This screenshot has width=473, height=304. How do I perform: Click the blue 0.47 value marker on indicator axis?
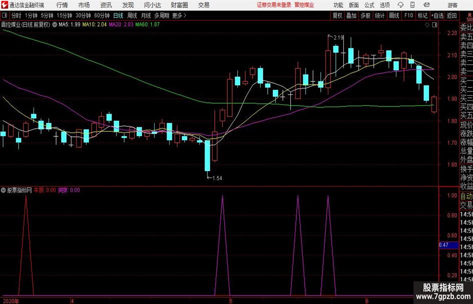[x=448, y=245]
